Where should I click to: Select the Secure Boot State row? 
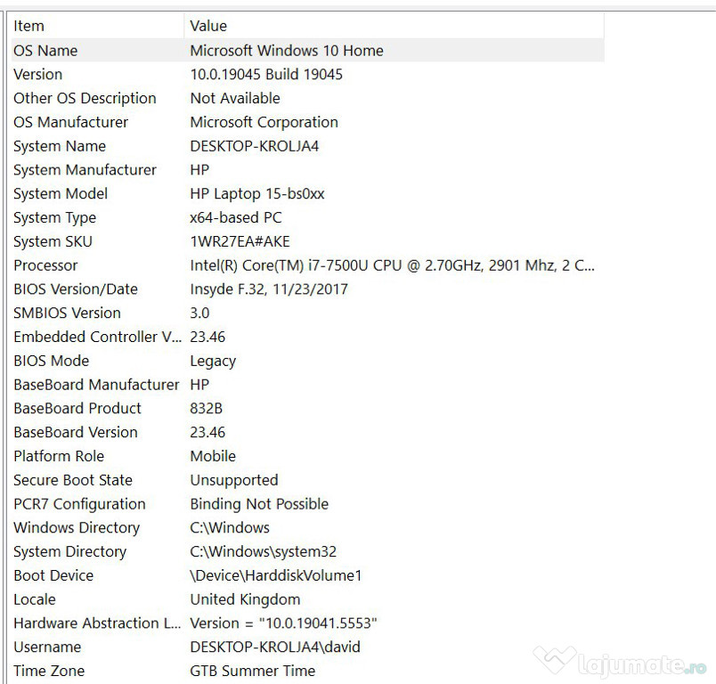(308, 480)
